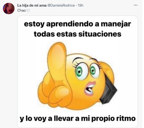Click the word 'manejar' in the meme
144x128 pixels.
[116, 24]
